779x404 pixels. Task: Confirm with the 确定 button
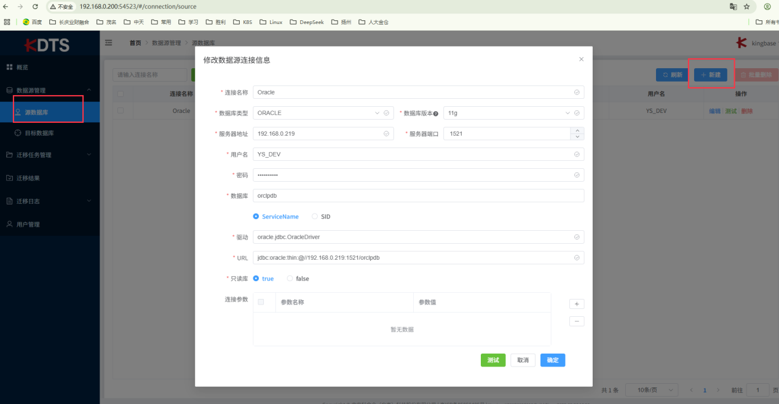point(553,360)
